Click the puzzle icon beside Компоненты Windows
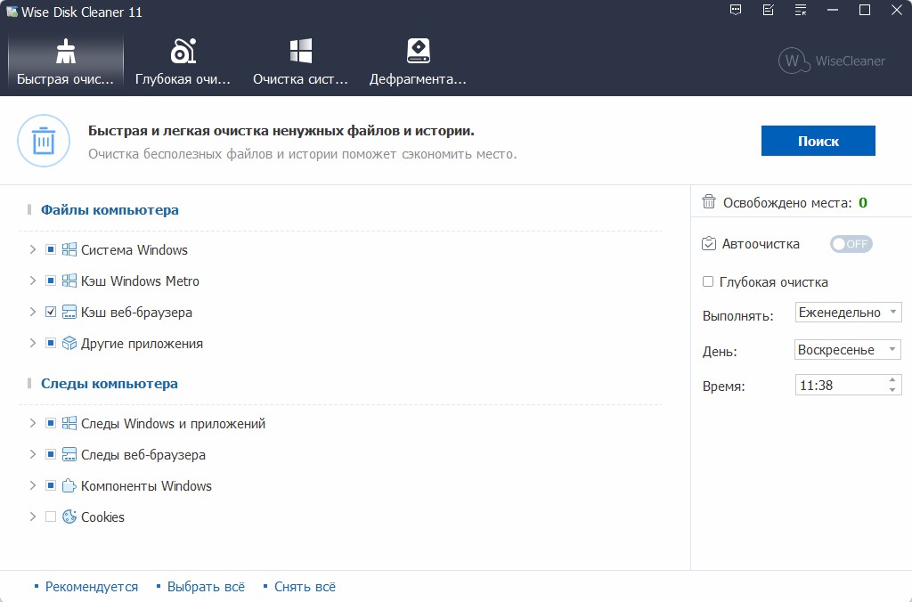 69,485
